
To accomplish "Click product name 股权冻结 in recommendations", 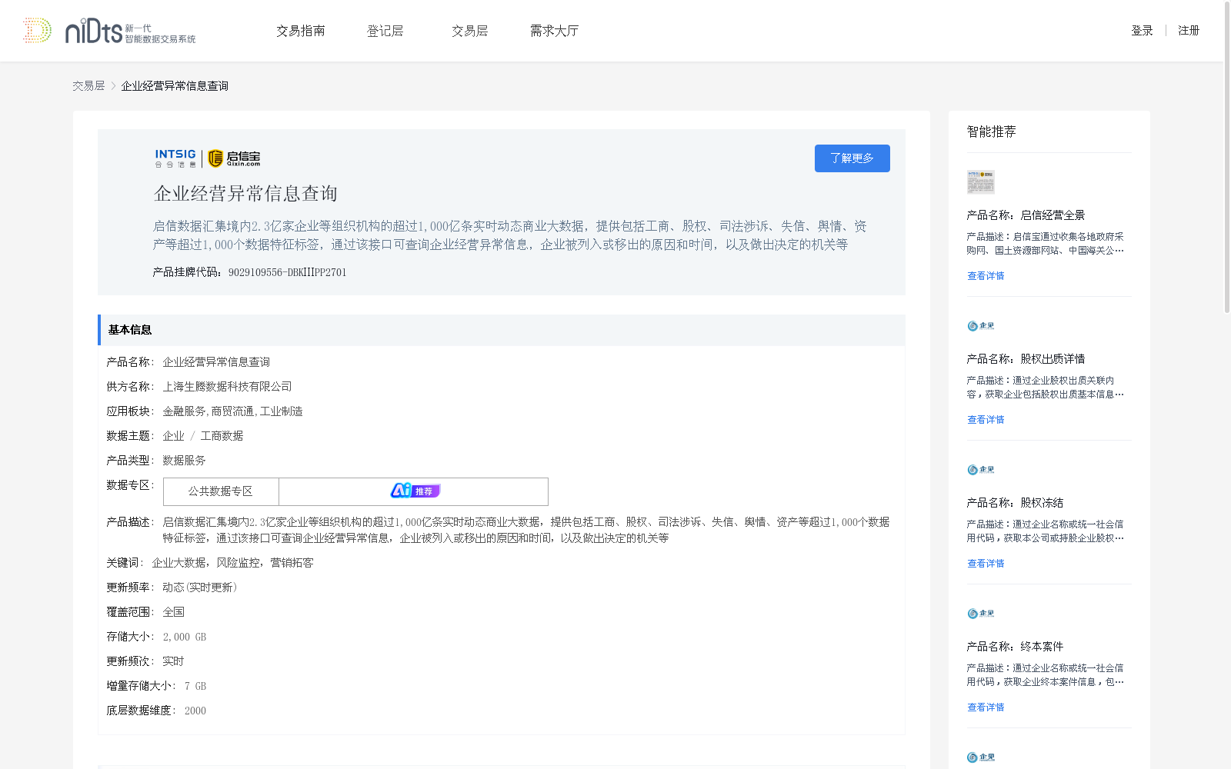I will pyautogui.click(x=1042, y=503).
